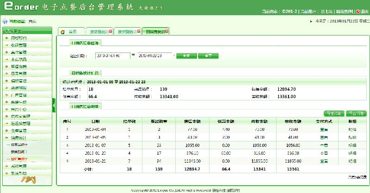Image resolution: width=370 pixels, height=193 pixels.
Task: Click the 退出 logout link
Action: (364, 11)
